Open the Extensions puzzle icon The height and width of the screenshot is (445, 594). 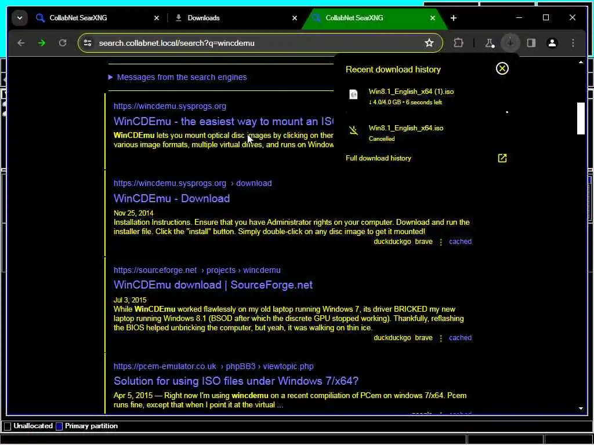(x=458, y=43)
